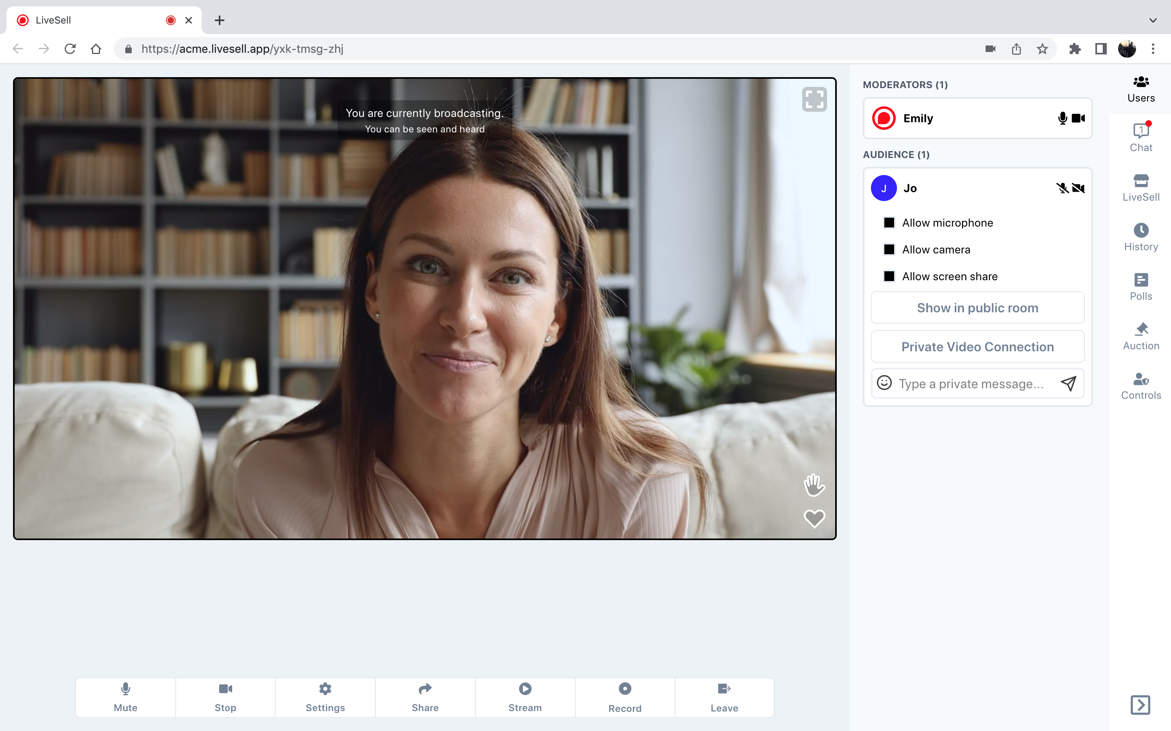Click the browser share page icon
Image resolution: width=1171 pixels, height=731 pixels.
click(x=1016, y=49)
